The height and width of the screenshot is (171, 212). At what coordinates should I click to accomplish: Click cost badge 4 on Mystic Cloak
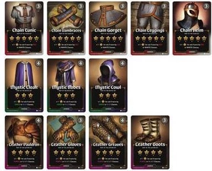(39, 63)
